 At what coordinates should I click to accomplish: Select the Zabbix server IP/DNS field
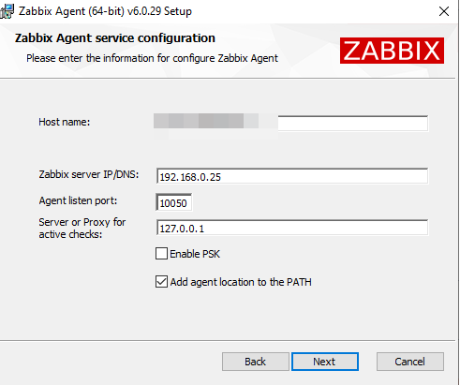(292, 176)
